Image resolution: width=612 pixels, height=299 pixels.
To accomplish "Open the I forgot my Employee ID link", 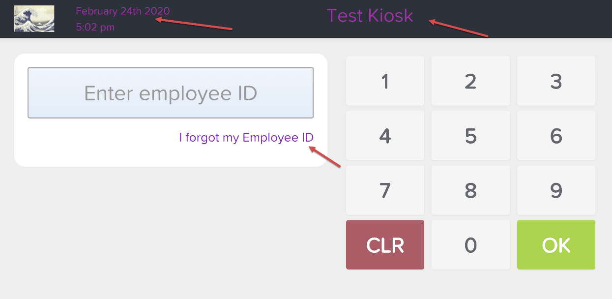I will tap(246, 137).
